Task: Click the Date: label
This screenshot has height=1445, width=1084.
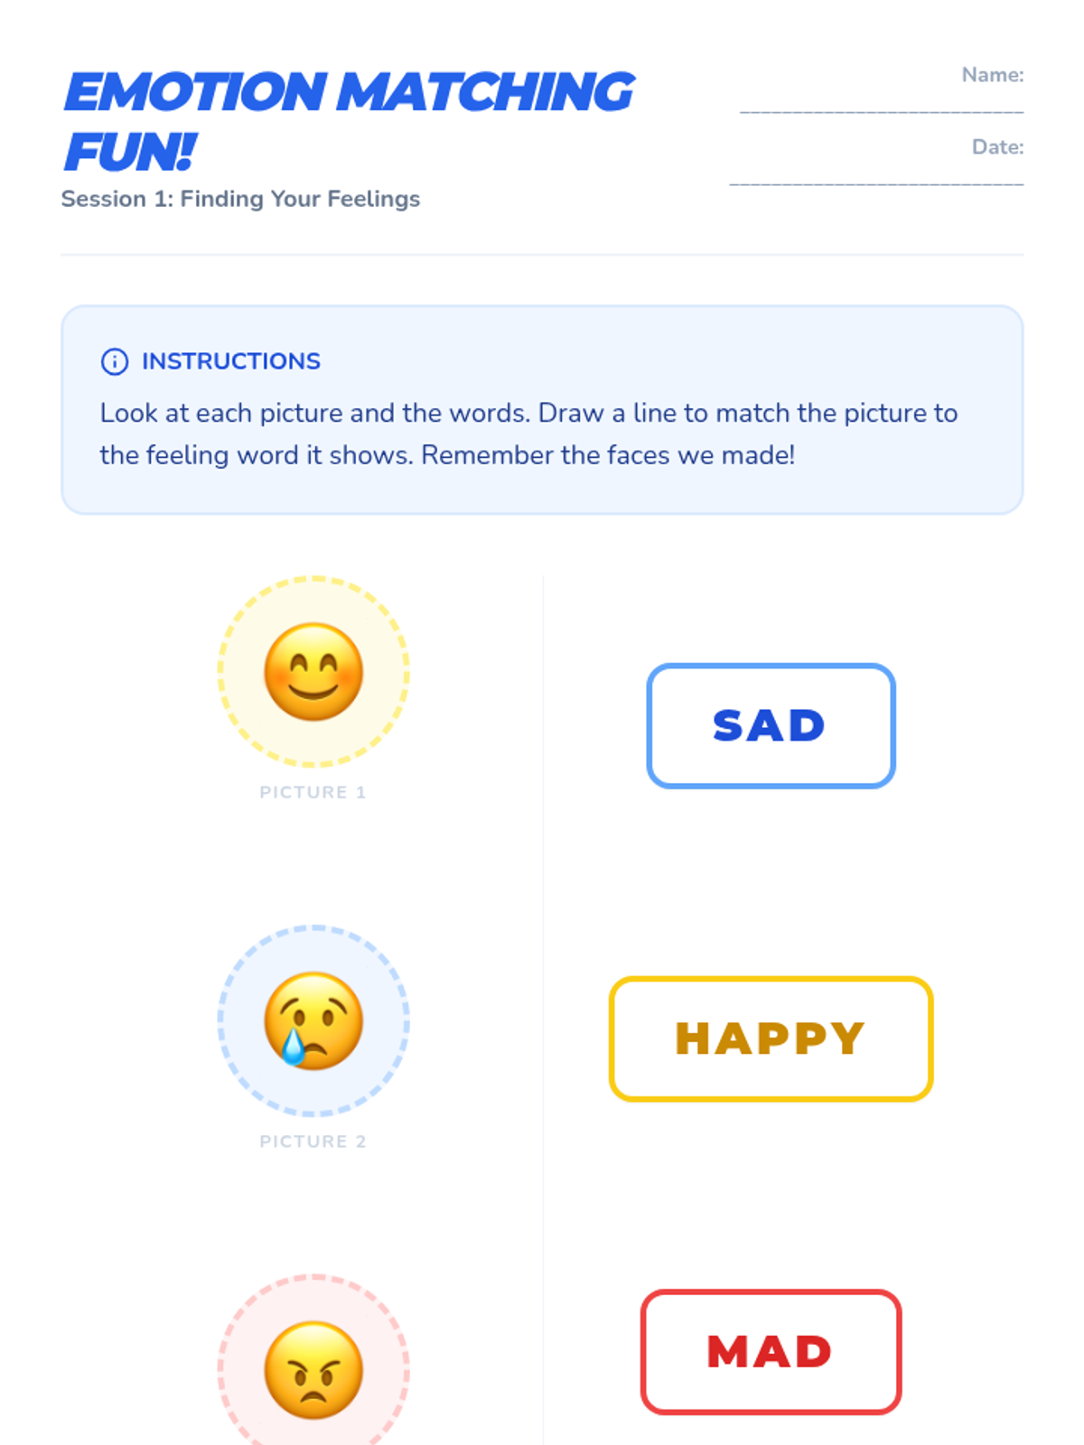Action: (x=997, y=147)
